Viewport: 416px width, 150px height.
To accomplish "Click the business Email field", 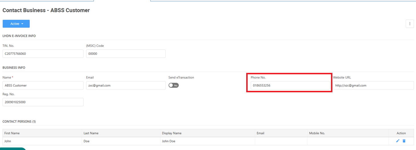I will tap(126, 85).
